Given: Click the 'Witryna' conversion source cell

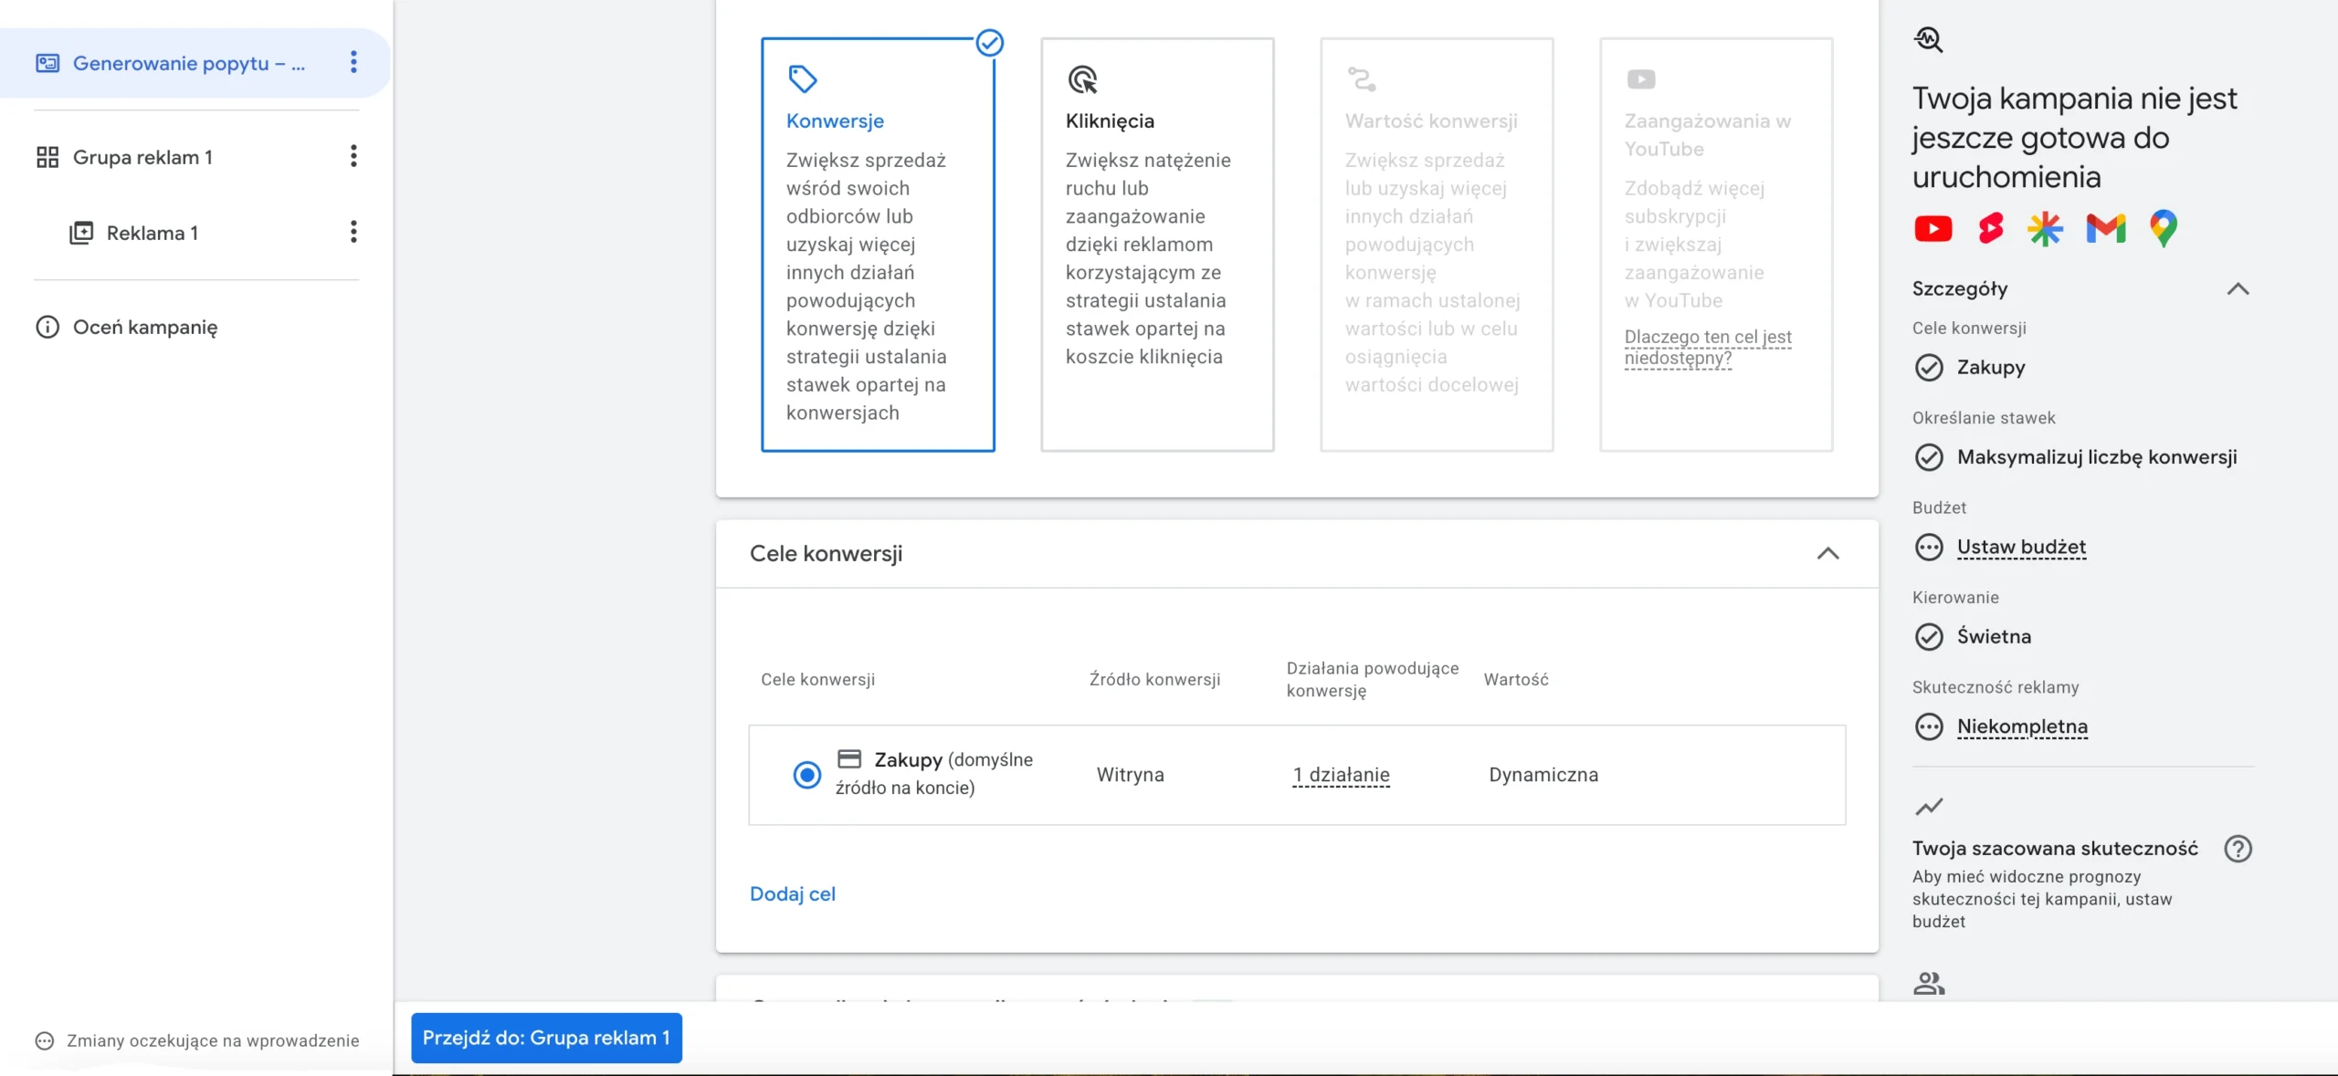Looking at the screenshot, I should (1130, 775).
